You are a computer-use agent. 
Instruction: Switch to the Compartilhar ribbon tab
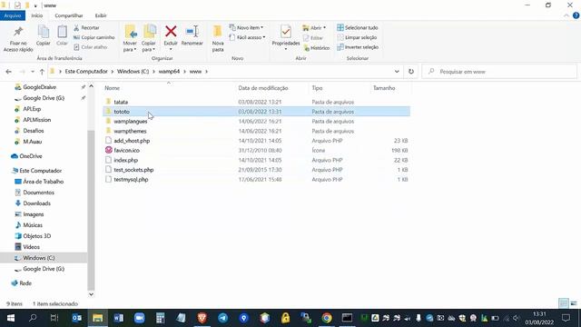[x=69, y=15]
